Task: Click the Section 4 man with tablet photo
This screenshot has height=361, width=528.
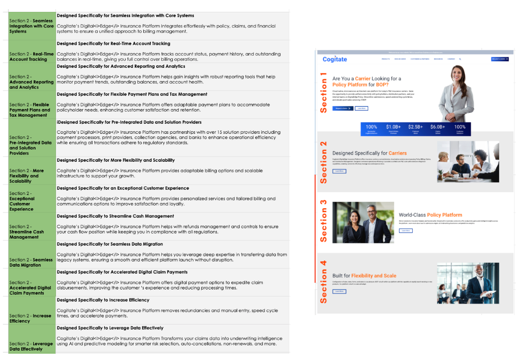Action: pyautogui.click(x=468, y=283)
